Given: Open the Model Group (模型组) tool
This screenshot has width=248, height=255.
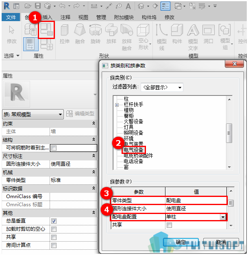Looking at the screenshot, I should [225, 37].
